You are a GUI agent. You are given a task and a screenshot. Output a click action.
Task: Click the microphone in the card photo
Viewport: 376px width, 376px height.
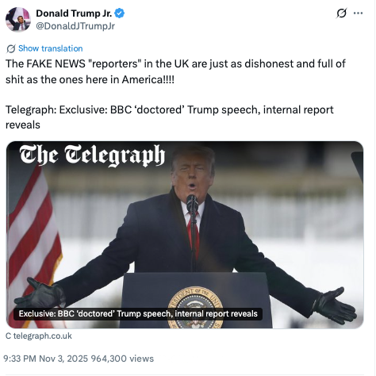coord(191,203)
